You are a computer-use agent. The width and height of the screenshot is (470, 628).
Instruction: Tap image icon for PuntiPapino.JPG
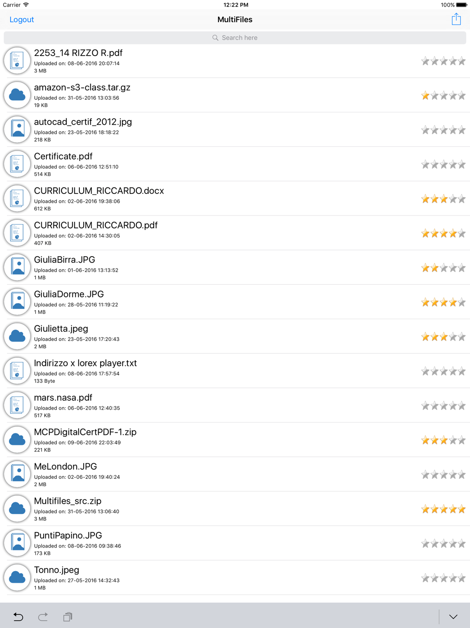(17, 543)
